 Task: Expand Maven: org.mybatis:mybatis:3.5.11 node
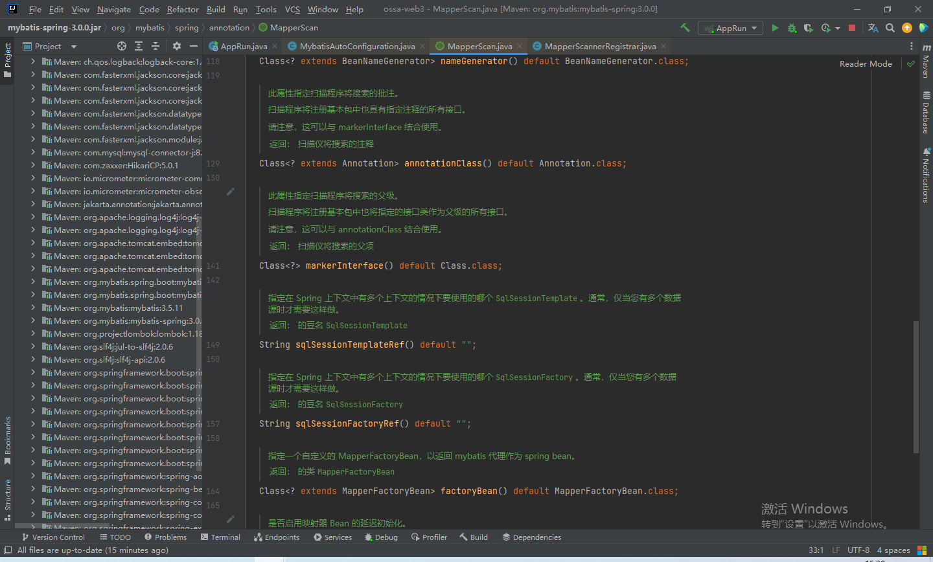[x=33, y=308]
